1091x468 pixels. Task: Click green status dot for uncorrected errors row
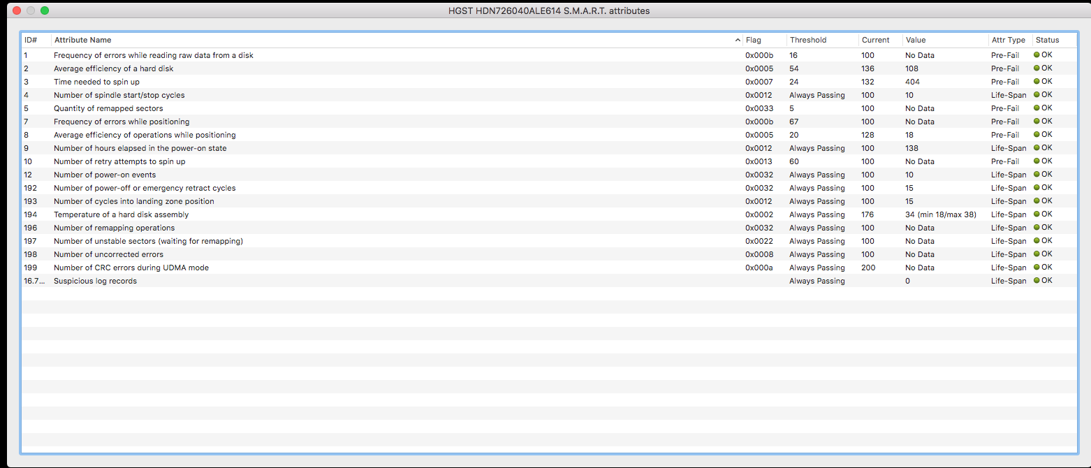pos(1037,254)
